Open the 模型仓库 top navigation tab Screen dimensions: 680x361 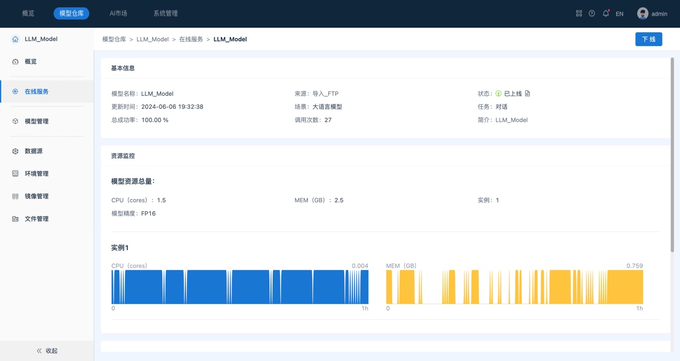click(71, 14)
